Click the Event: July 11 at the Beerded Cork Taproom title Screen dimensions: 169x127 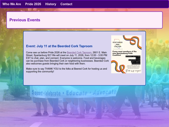click(59, 46)
